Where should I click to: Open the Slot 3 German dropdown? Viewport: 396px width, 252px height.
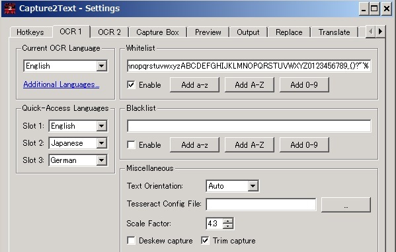(x=78, y=160)
